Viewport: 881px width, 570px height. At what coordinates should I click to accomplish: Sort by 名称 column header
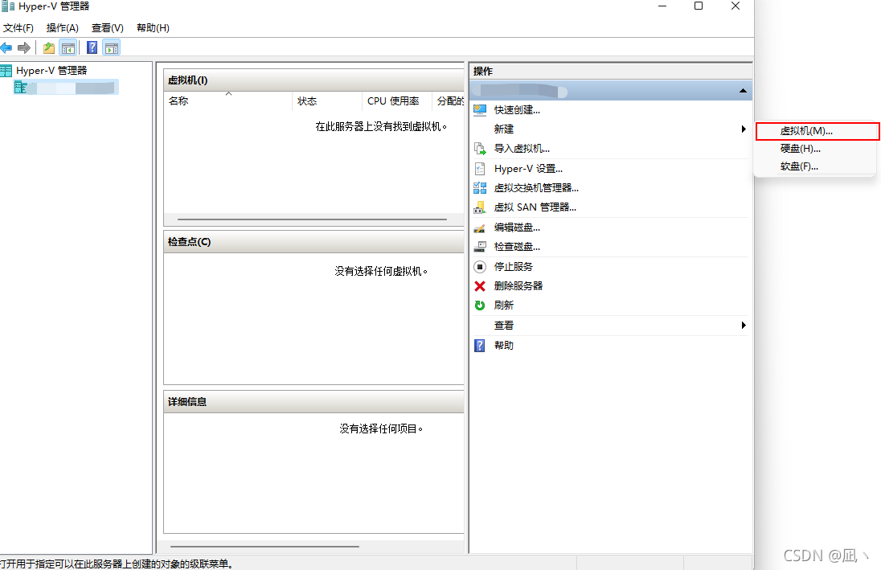tap(228, 101)
